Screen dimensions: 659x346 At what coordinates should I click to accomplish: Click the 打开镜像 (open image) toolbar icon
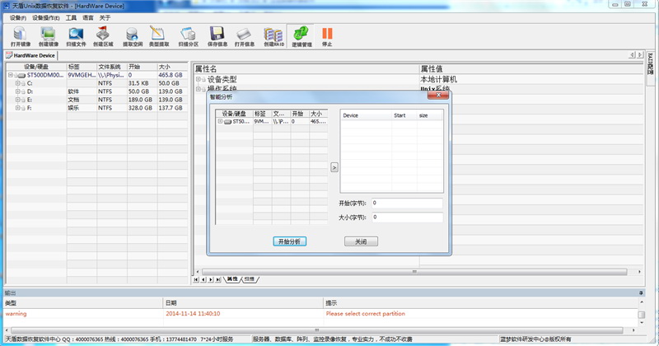[x=20, y=36]
